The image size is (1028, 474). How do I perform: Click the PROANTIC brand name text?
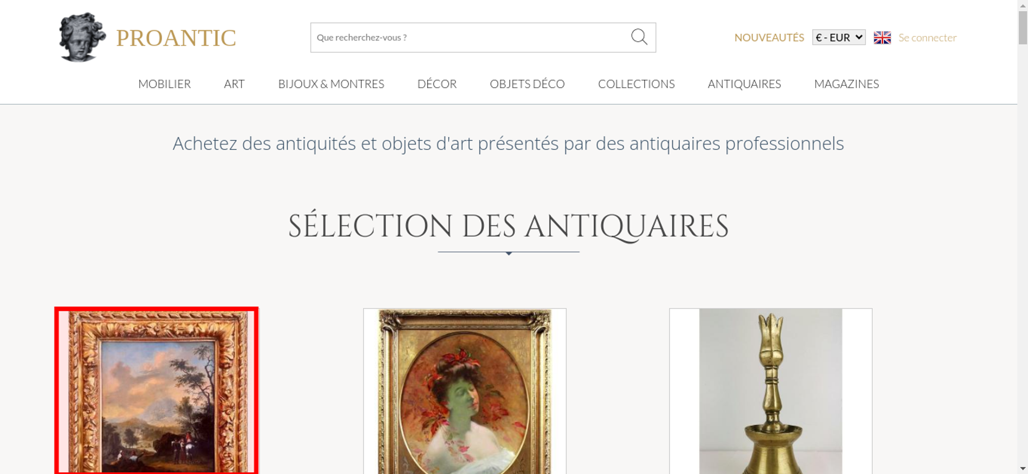tap(176, 38)
